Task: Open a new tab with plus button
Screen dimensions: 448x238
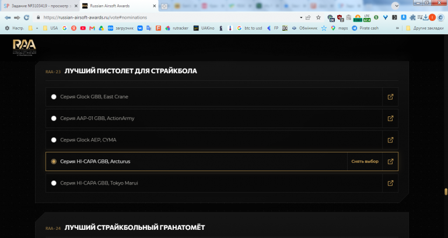Action: pyautogui.click(x=164, y=6)
